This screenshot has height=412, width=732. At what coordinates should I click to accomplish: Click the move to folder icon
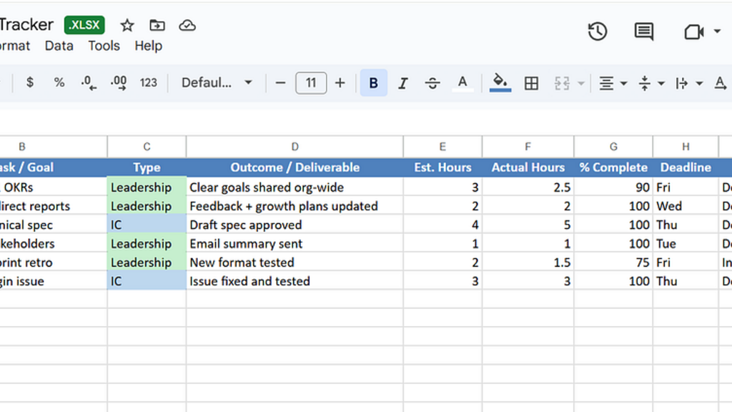click(x=157, y=26)
